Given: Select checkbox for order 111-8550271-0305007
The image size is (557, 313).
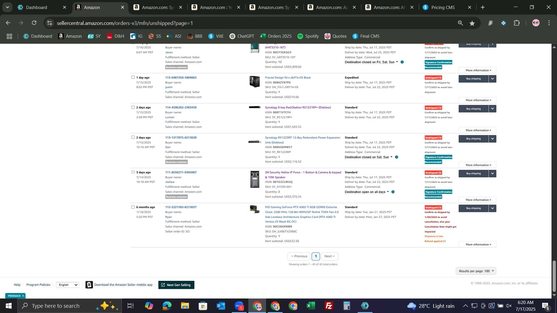Looking at the screenshot, I should pyautogui.click(x=133, y=172).
